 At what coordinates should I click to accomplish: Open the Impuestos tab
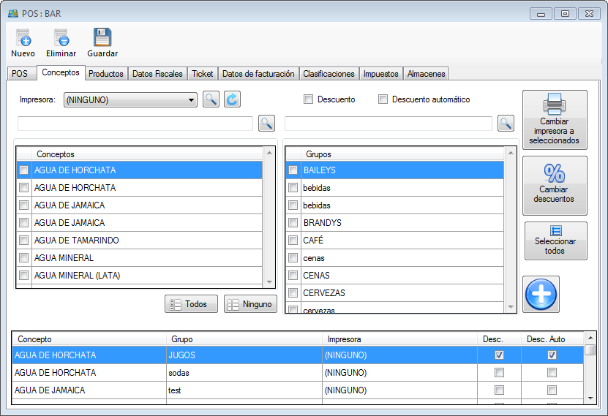[x=380, y=74]
